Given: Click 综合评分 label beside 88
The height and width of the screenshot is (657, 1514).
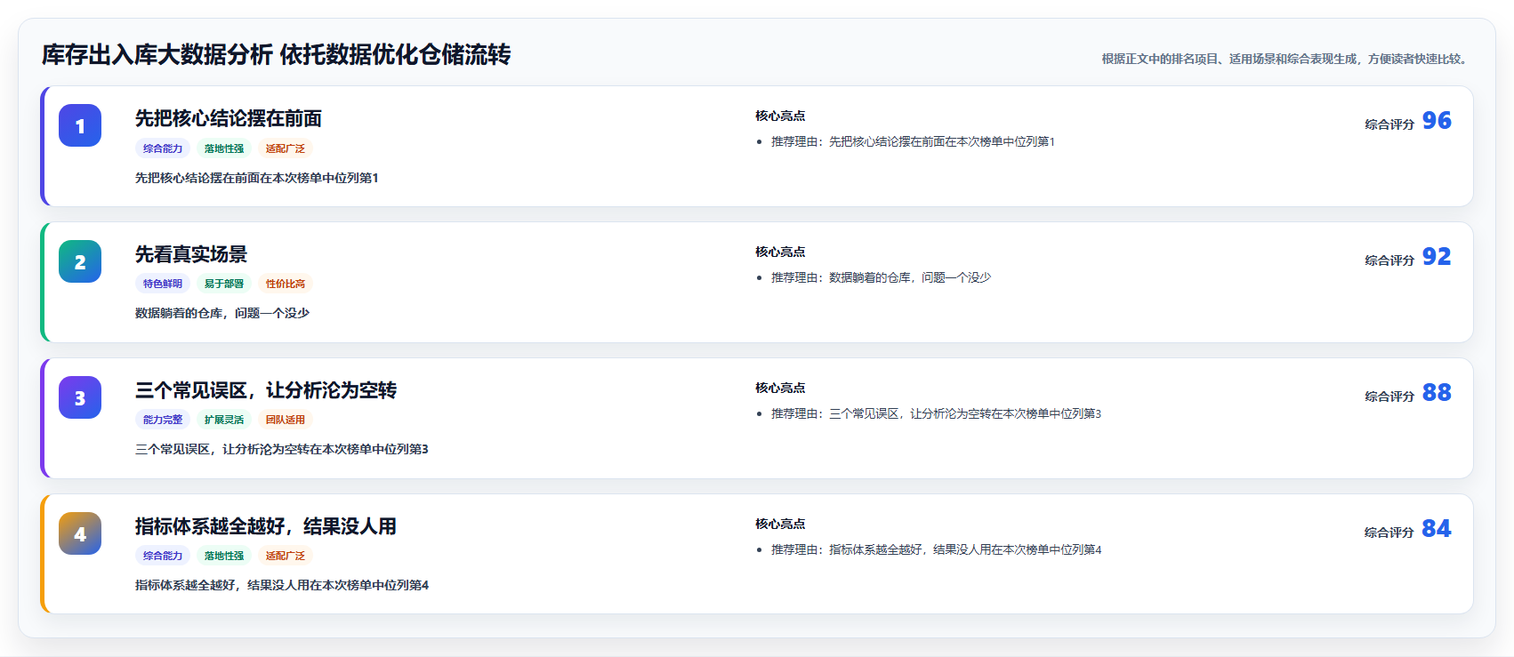Looking at the screenshot, I should point(1389,397).
